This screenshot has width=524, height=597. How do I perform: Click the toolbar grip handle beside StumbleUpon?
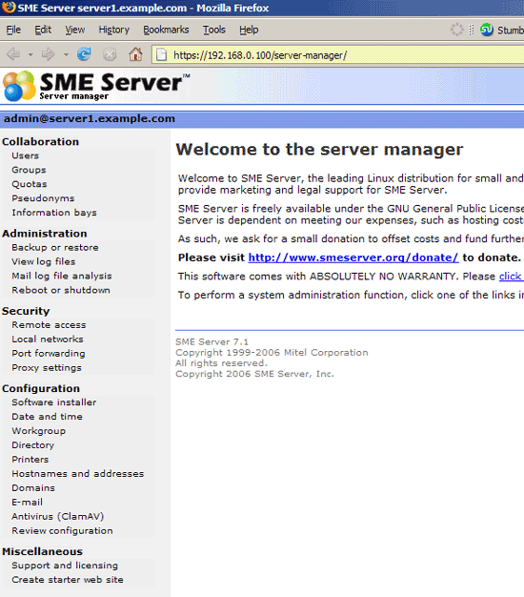click(472, 30)
